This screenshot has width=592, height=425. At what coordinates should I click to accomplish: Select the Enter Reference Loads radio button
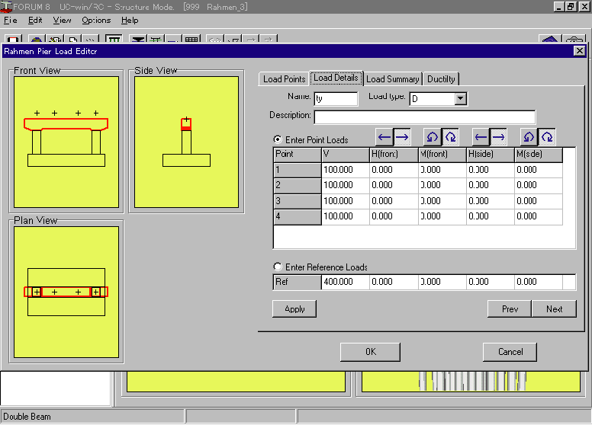pos(278,267)
